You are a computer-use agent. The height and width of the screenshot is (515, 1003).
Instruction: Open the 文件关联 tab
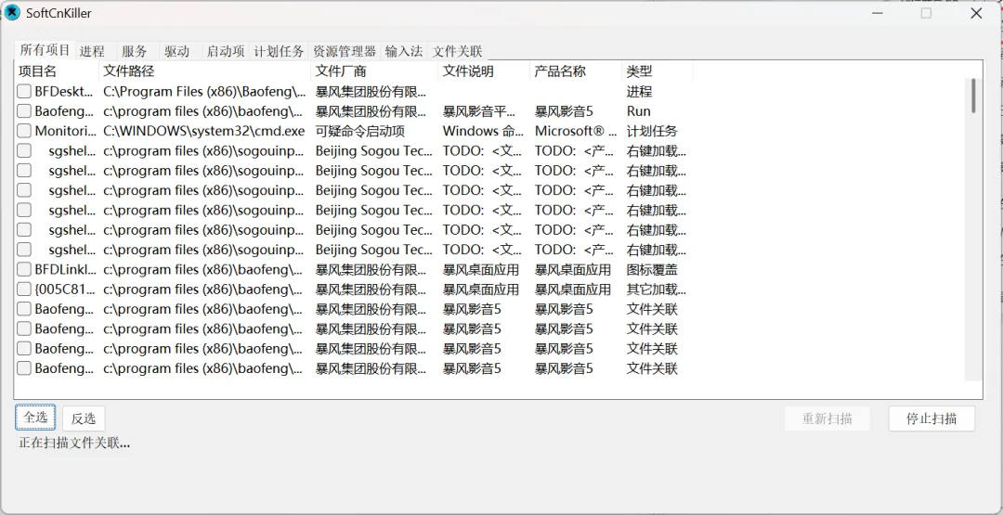point(457,51)
